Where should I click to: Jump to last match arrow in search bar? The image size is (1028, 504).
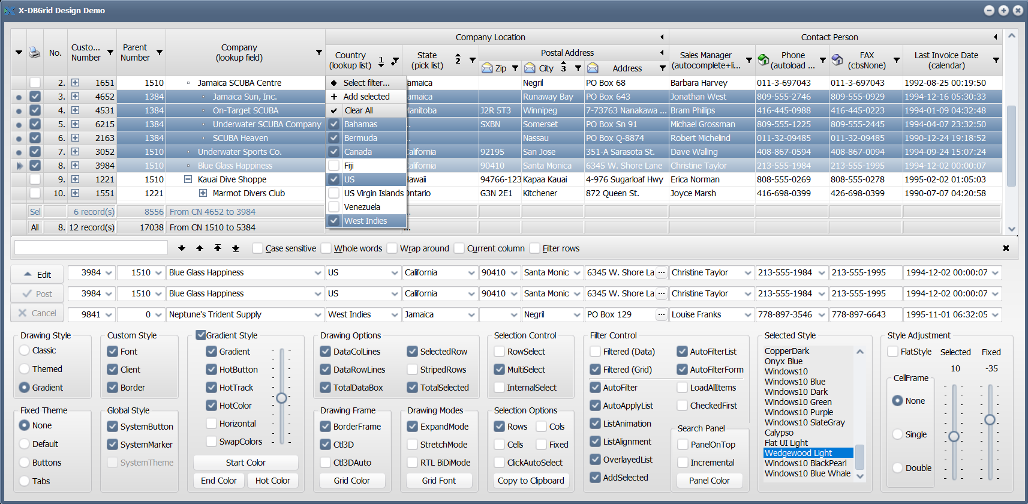pyautogui.click(x=236, y=248)
